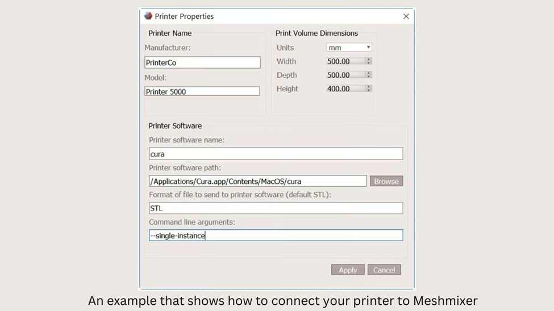
Task: Click the file format field containing STL
Action: click(276, 208)
